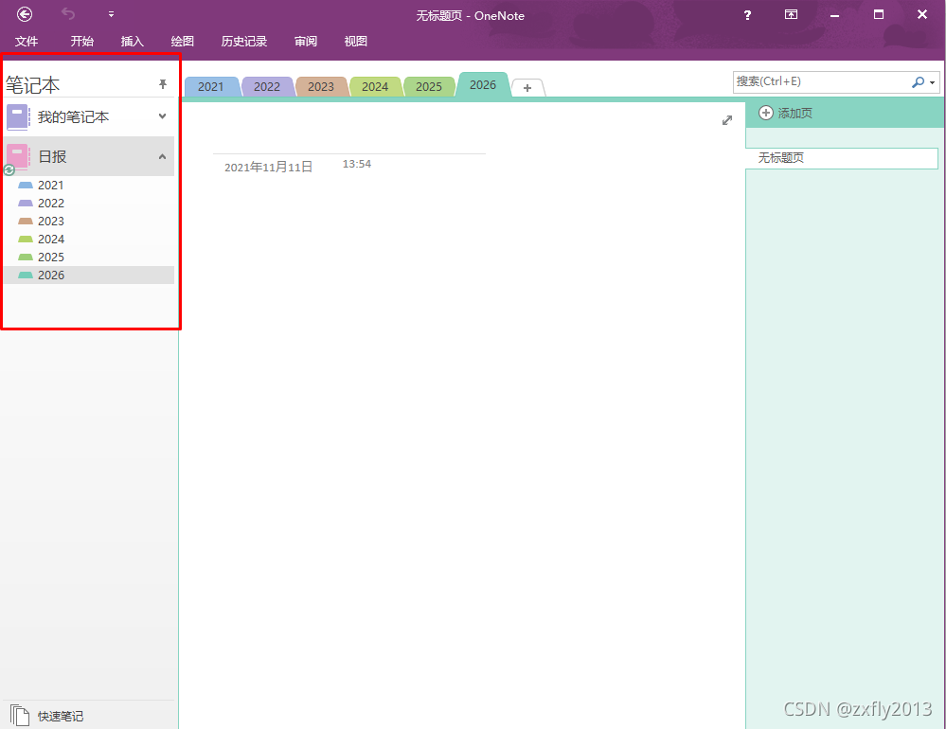
Task: Switch to the purple 2022 section tab
Action: coord(267,87)
